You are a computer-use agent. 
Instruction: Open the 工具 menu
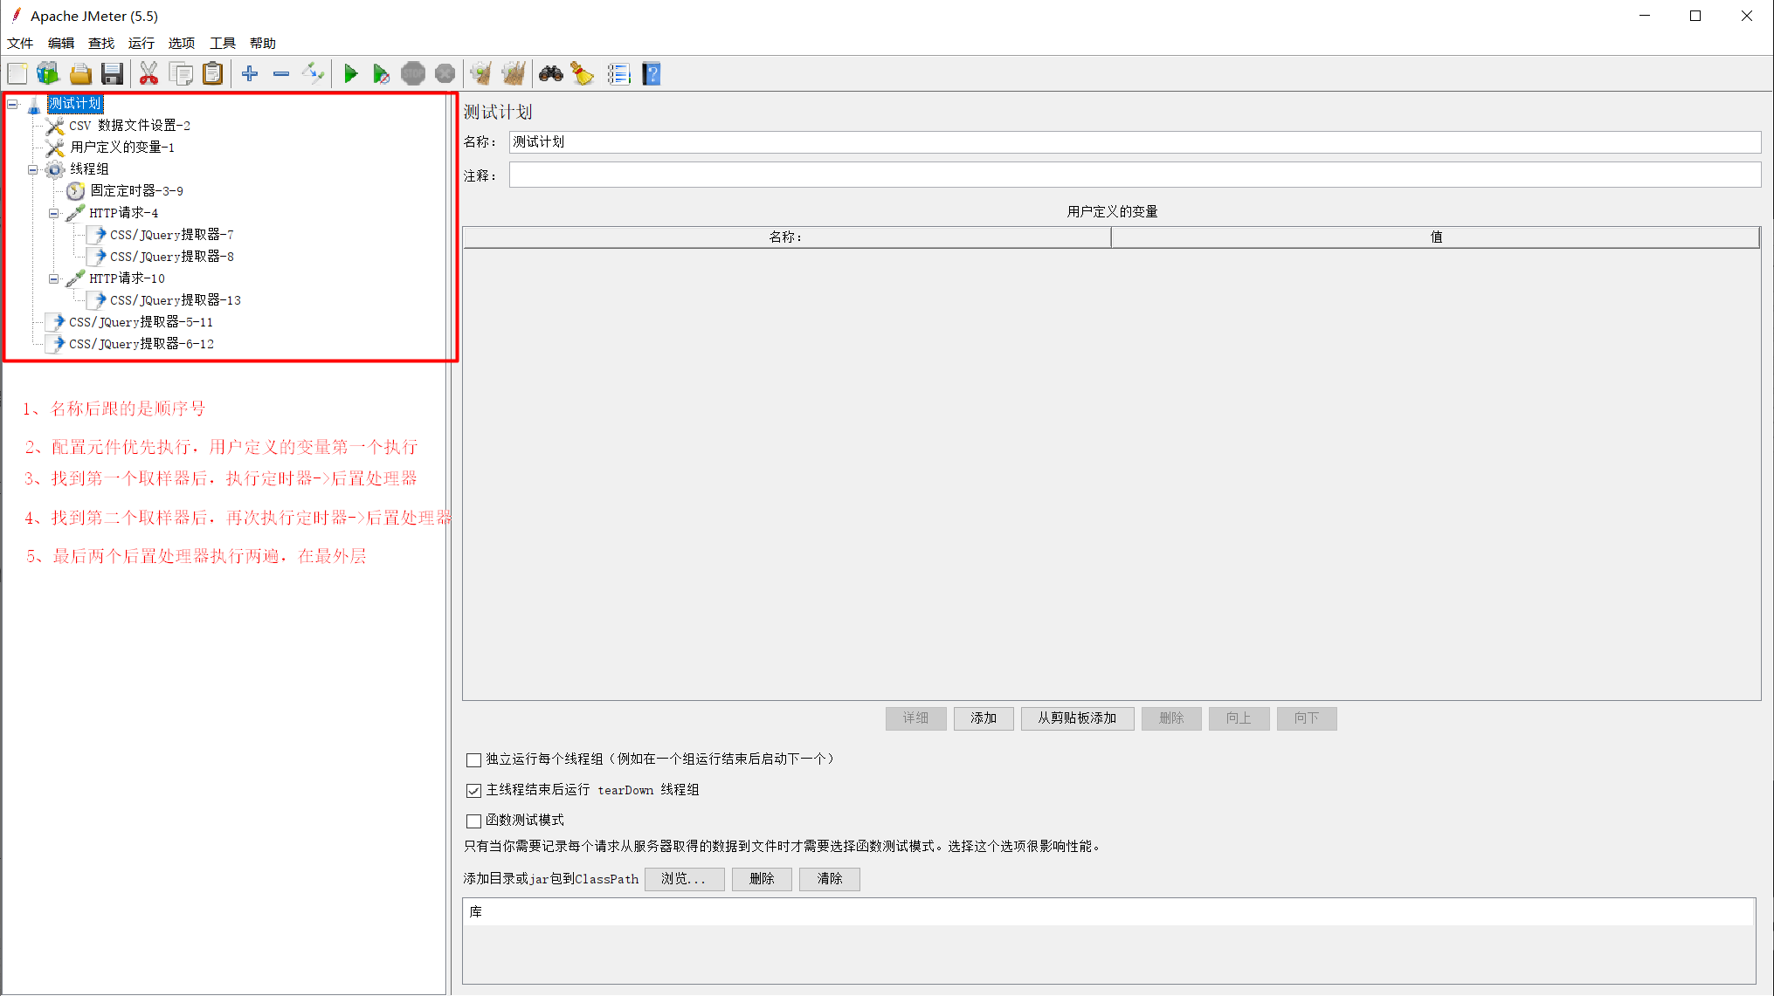coord(222,43)
